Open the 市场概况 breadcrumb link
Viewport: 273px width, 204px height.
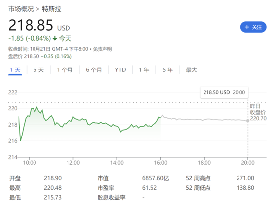(x=21, y=9)
